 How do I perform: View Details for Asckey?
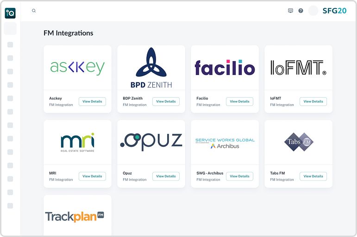tap(92, 101)
